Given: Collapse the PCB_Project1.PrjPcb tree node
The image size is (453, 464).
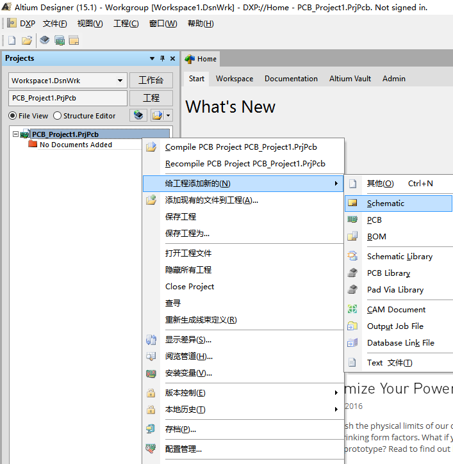Looking at the screenshot, I should click(16, 134).
